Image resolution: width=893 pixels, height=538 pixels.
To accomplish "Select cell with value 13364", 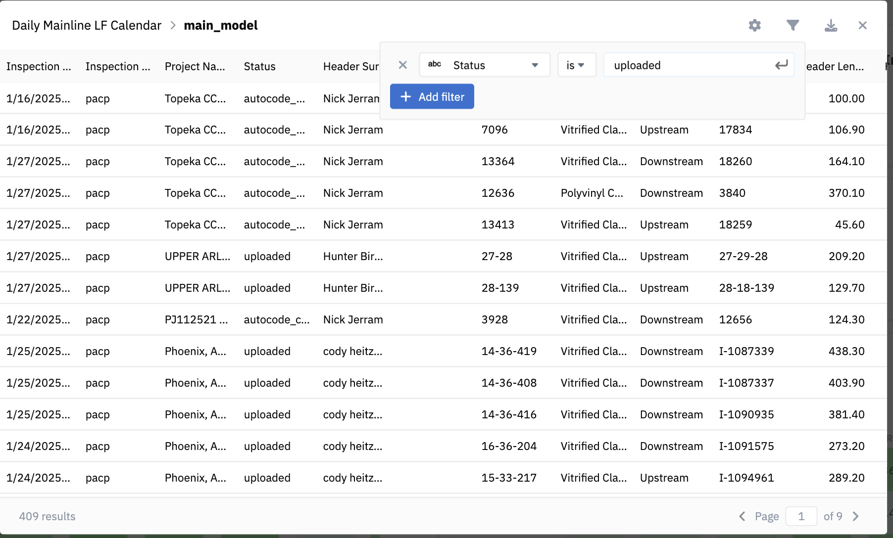I will pyautogui.click(x=498, y=161).
